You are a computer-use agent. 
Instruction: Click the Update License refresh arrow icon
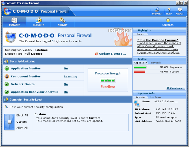pyautogui.click(x=96, y=54)
